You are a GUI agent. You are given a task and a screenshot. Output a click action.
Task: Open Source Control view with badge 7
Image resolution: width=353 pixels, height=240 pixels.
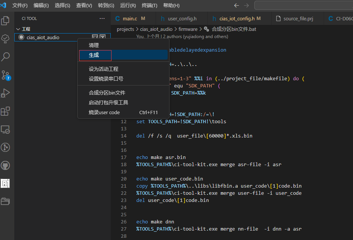tap(6, 75)
